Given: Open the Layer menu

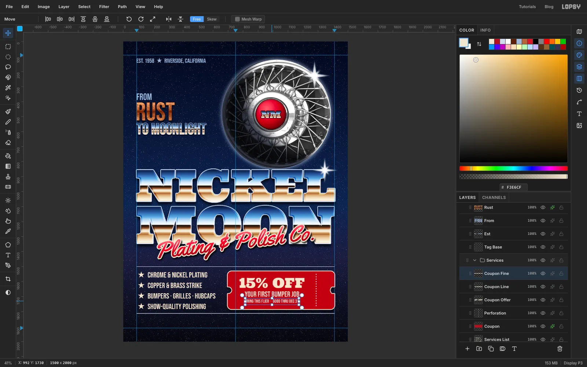Looking at the screenshot, I should click(64, 7).
